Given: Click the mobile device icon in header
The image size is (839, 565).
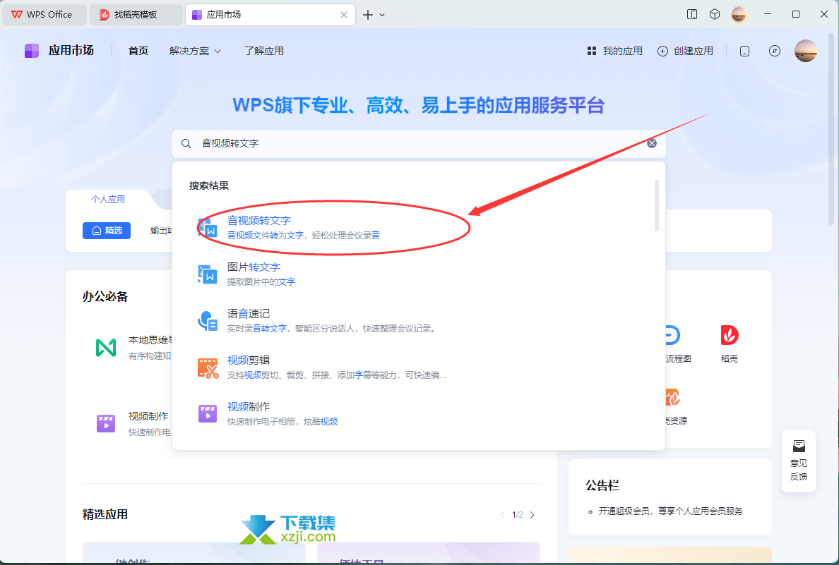Looking at the screenshot, I should pos(745,51).
